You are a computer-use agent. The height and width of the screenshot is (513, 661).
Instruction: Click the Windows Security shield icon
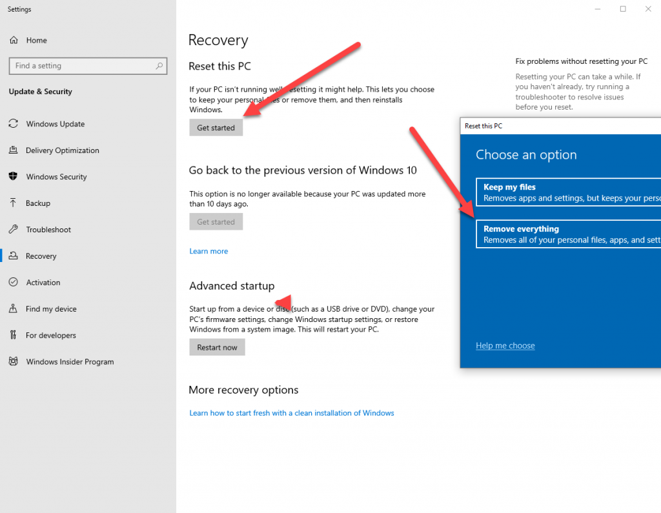(14, 176)
